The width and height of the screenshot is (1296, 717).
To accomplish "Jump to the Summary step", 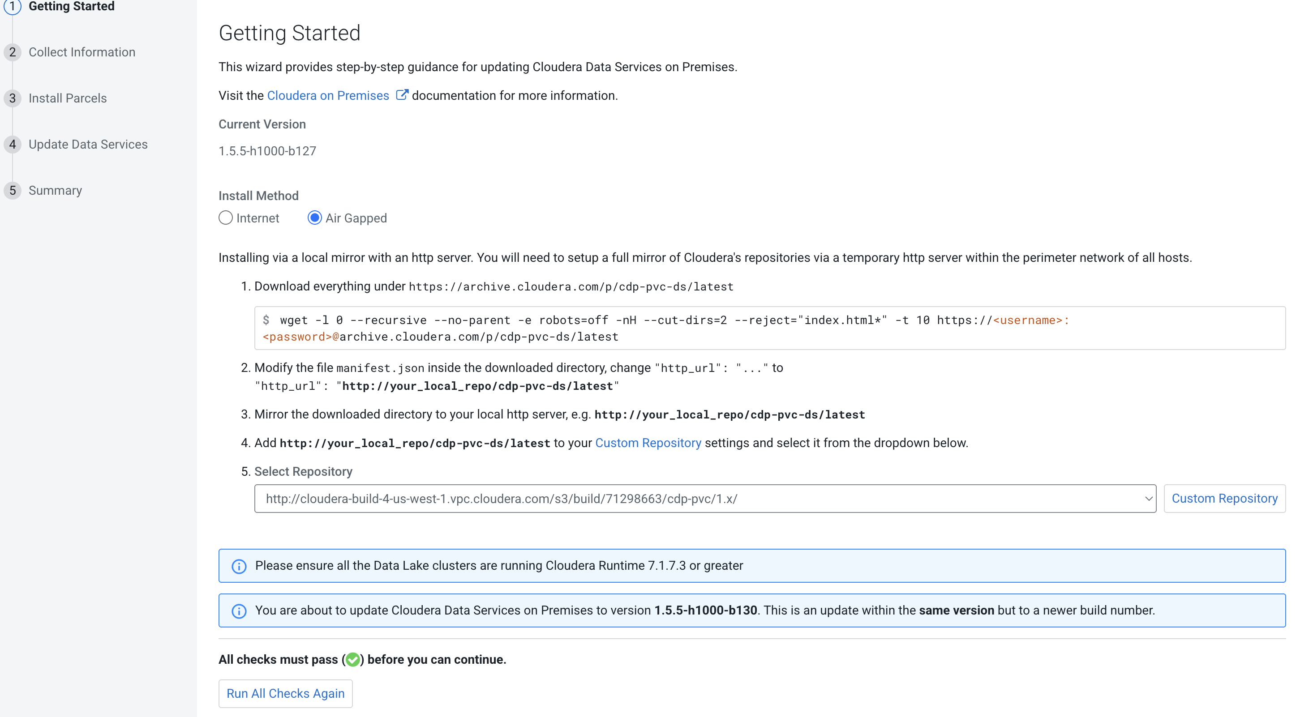I will [x=56, y=191].
